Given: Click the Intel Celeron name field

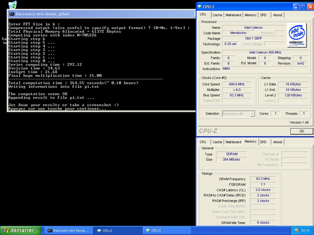Looking at the screenshot, I should point(254,28).
